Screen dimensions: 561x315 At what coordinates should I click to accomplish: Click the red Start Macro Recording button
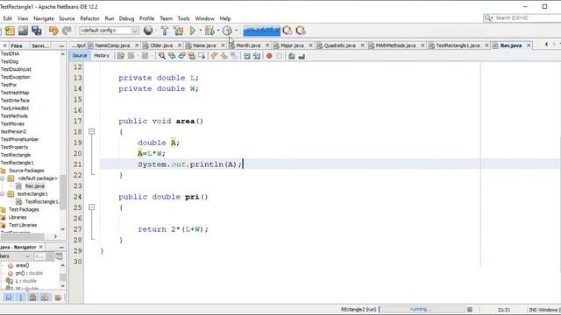click(269, 56)
